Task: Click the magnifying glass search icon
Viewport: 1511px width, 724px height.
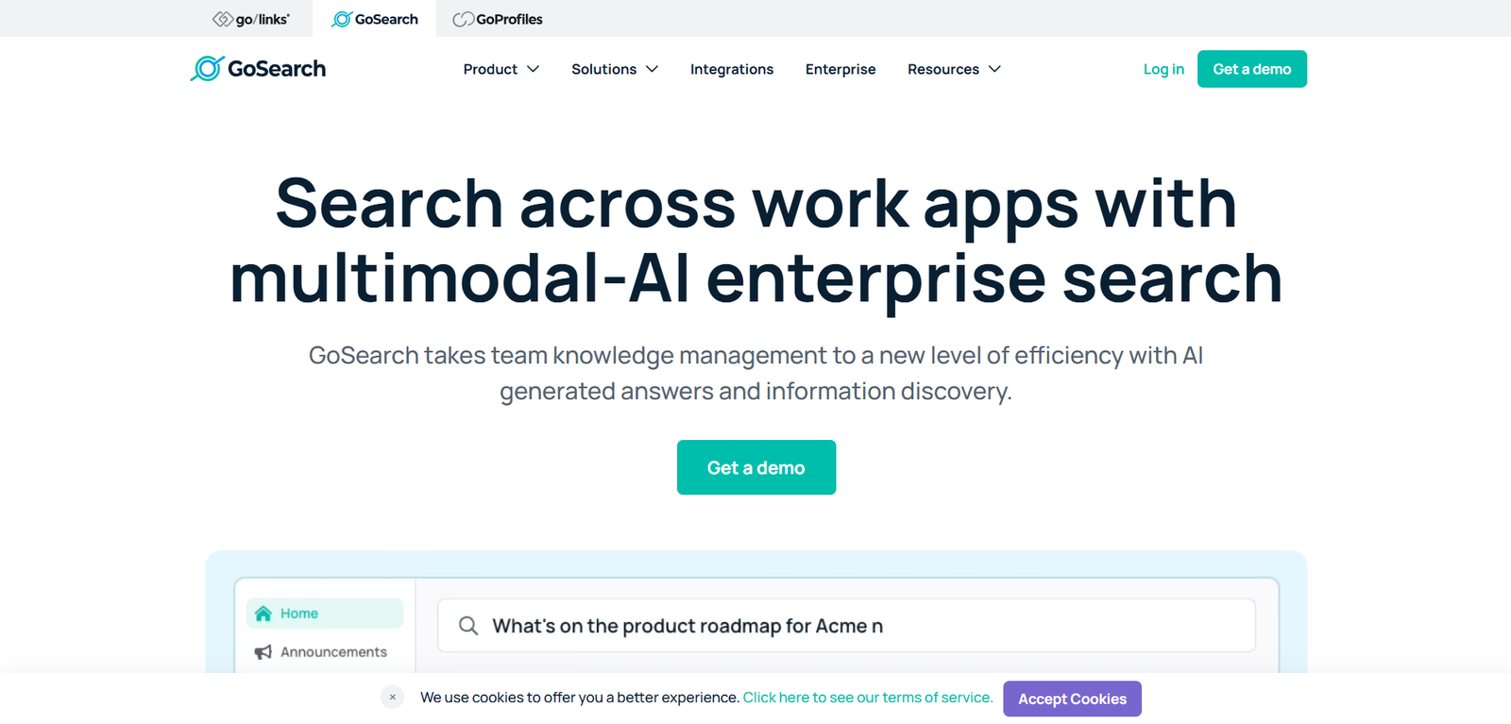Action: 468,626
